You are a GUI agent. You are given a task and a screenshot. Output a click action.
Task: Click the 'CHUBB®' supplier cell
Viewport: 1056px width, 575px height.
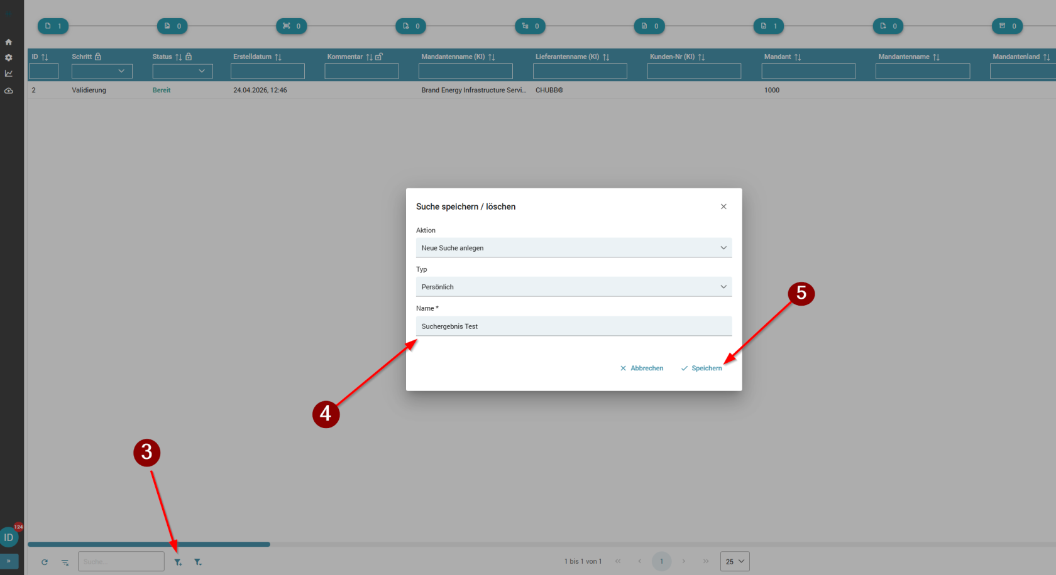click(549, 90)
